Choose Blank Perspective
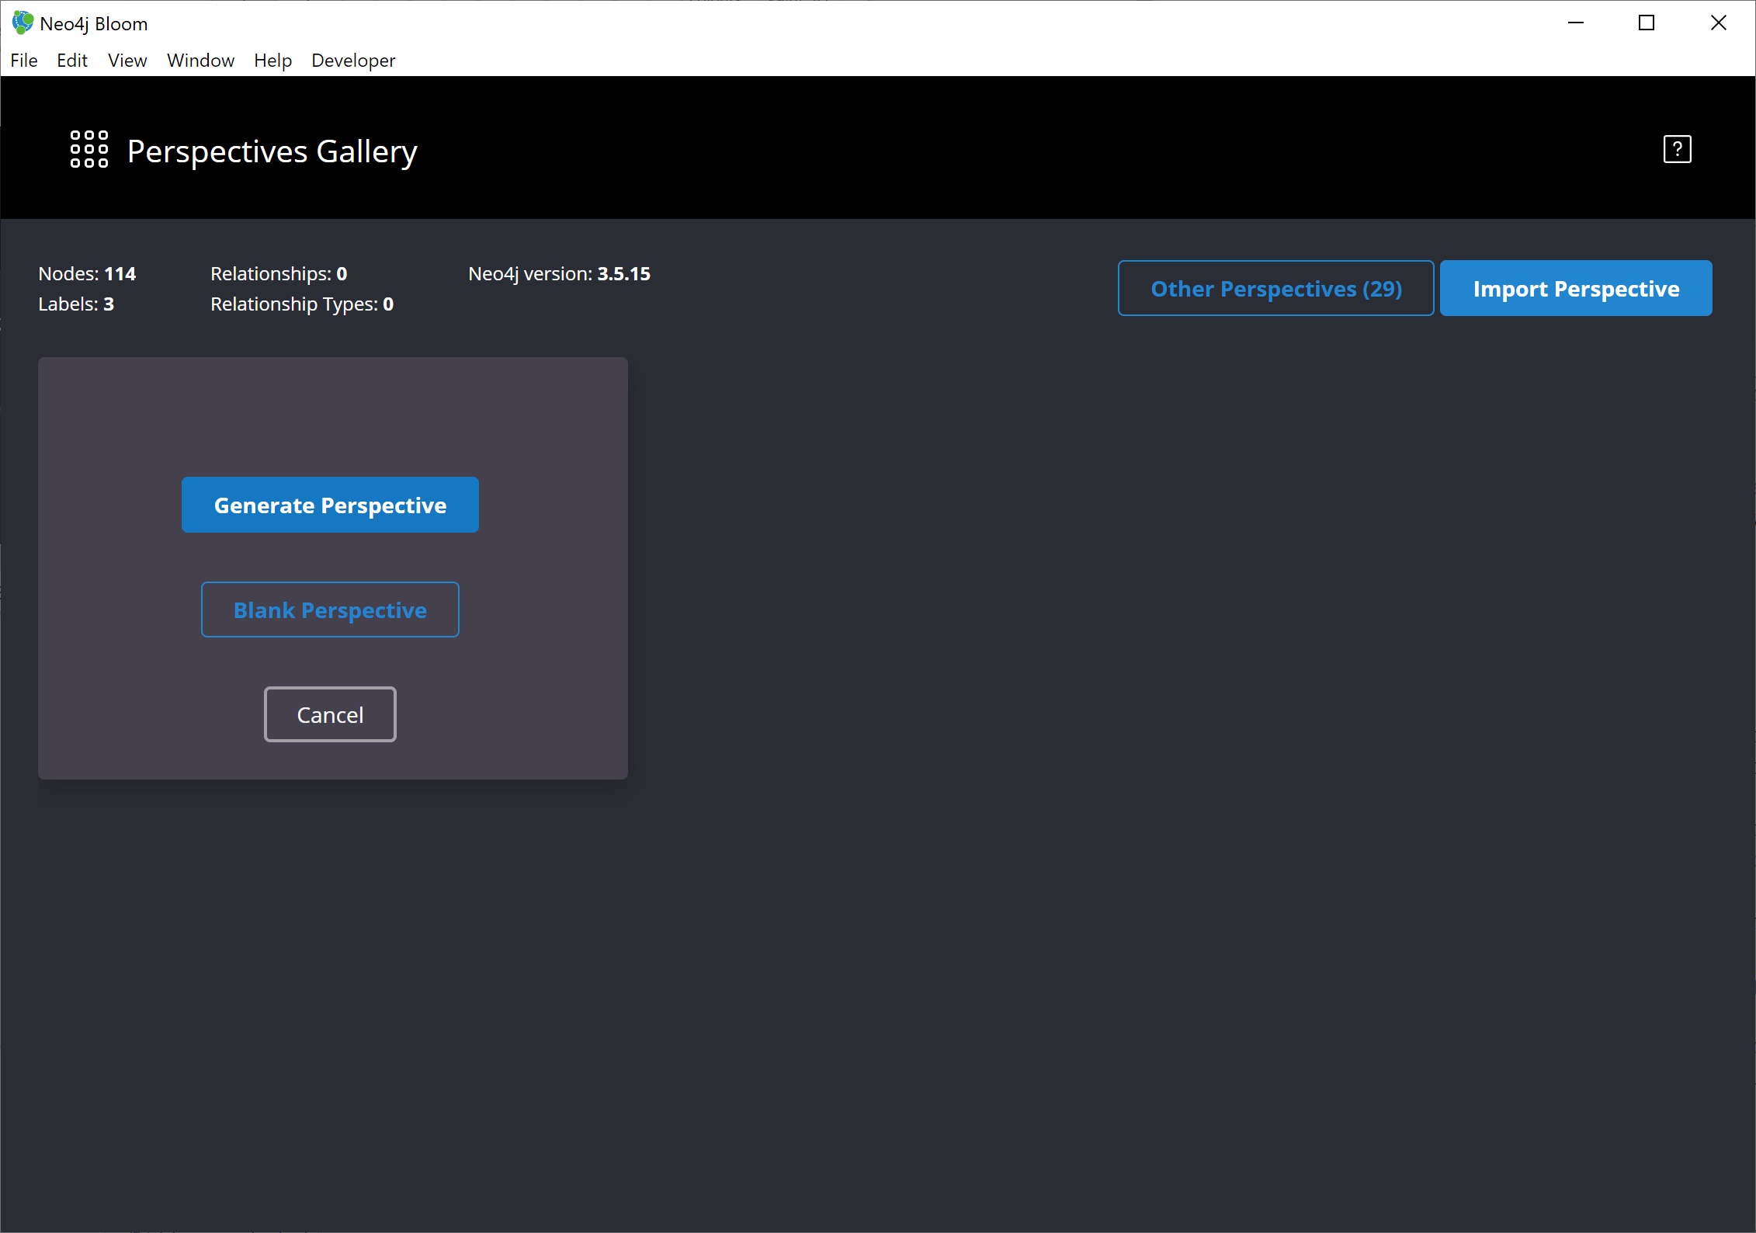Image resolution: width=1756 pixels, height=1233 pixels. pos(330,610)
